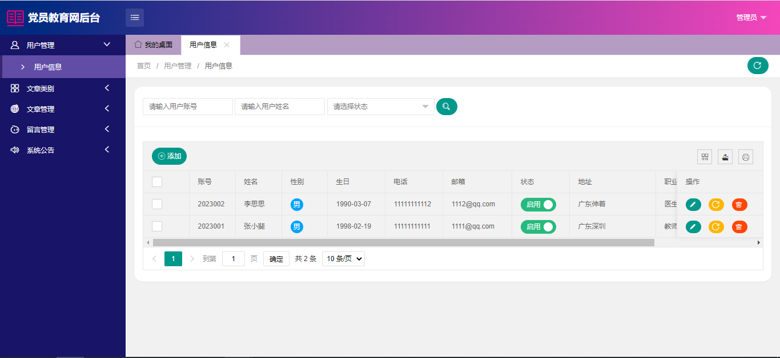Click 用户管理 breadcrumb link
This screenshot has width=780, height=358.
(178, 66)
